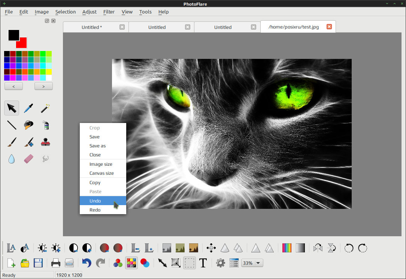
Task: Click the brightness increase sun icon
Action: point(56,248)
